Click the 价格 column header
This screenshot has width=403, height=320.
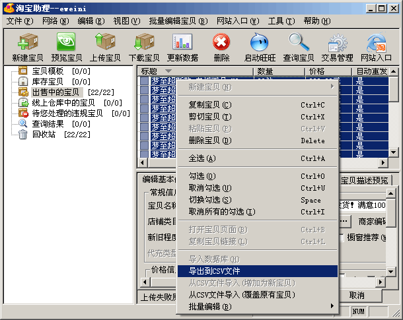tap(328, 71)
